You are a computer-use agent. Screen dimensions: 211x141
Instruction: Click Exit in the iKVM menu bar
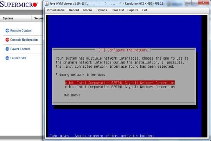coord(144,10)
